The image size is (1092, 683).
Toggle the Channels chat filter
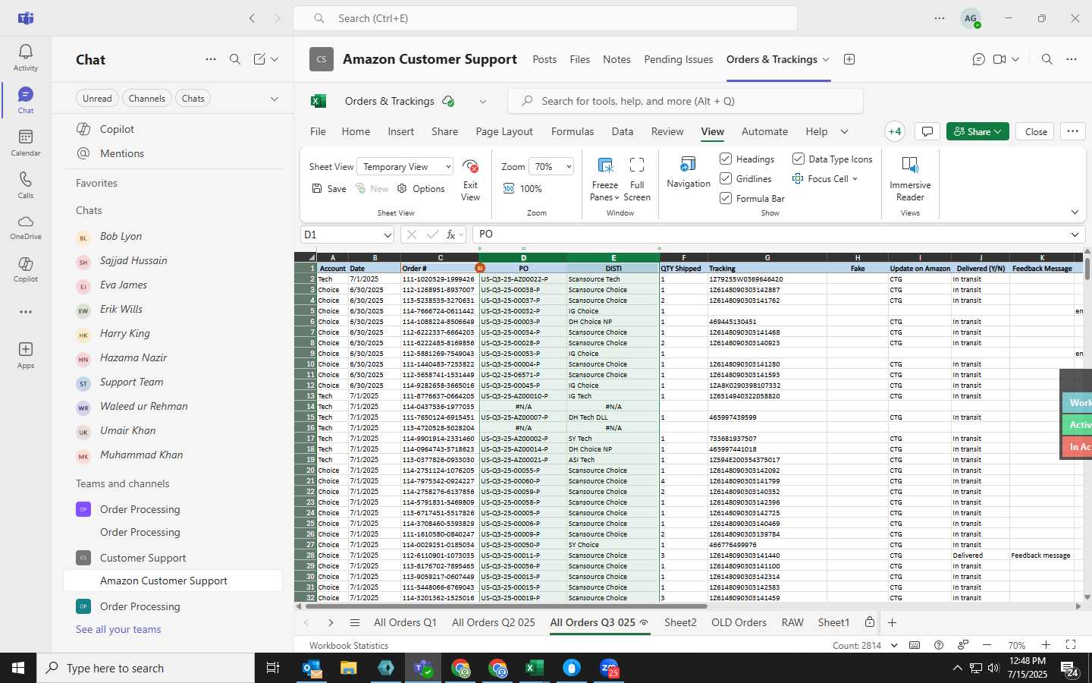pos(146,98)
